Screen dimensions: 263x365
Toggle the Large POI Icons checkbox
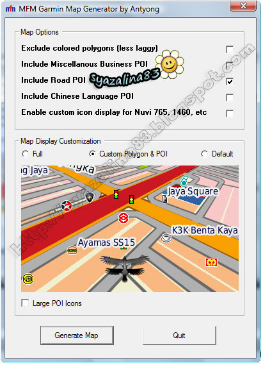click(25, 303)
